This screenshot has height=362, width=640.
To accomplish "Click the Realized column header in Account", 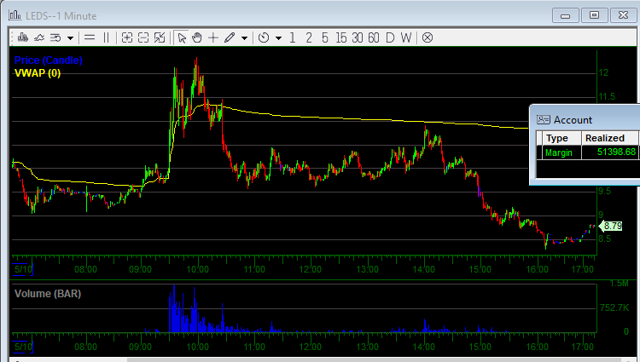I will pos(610,139).
